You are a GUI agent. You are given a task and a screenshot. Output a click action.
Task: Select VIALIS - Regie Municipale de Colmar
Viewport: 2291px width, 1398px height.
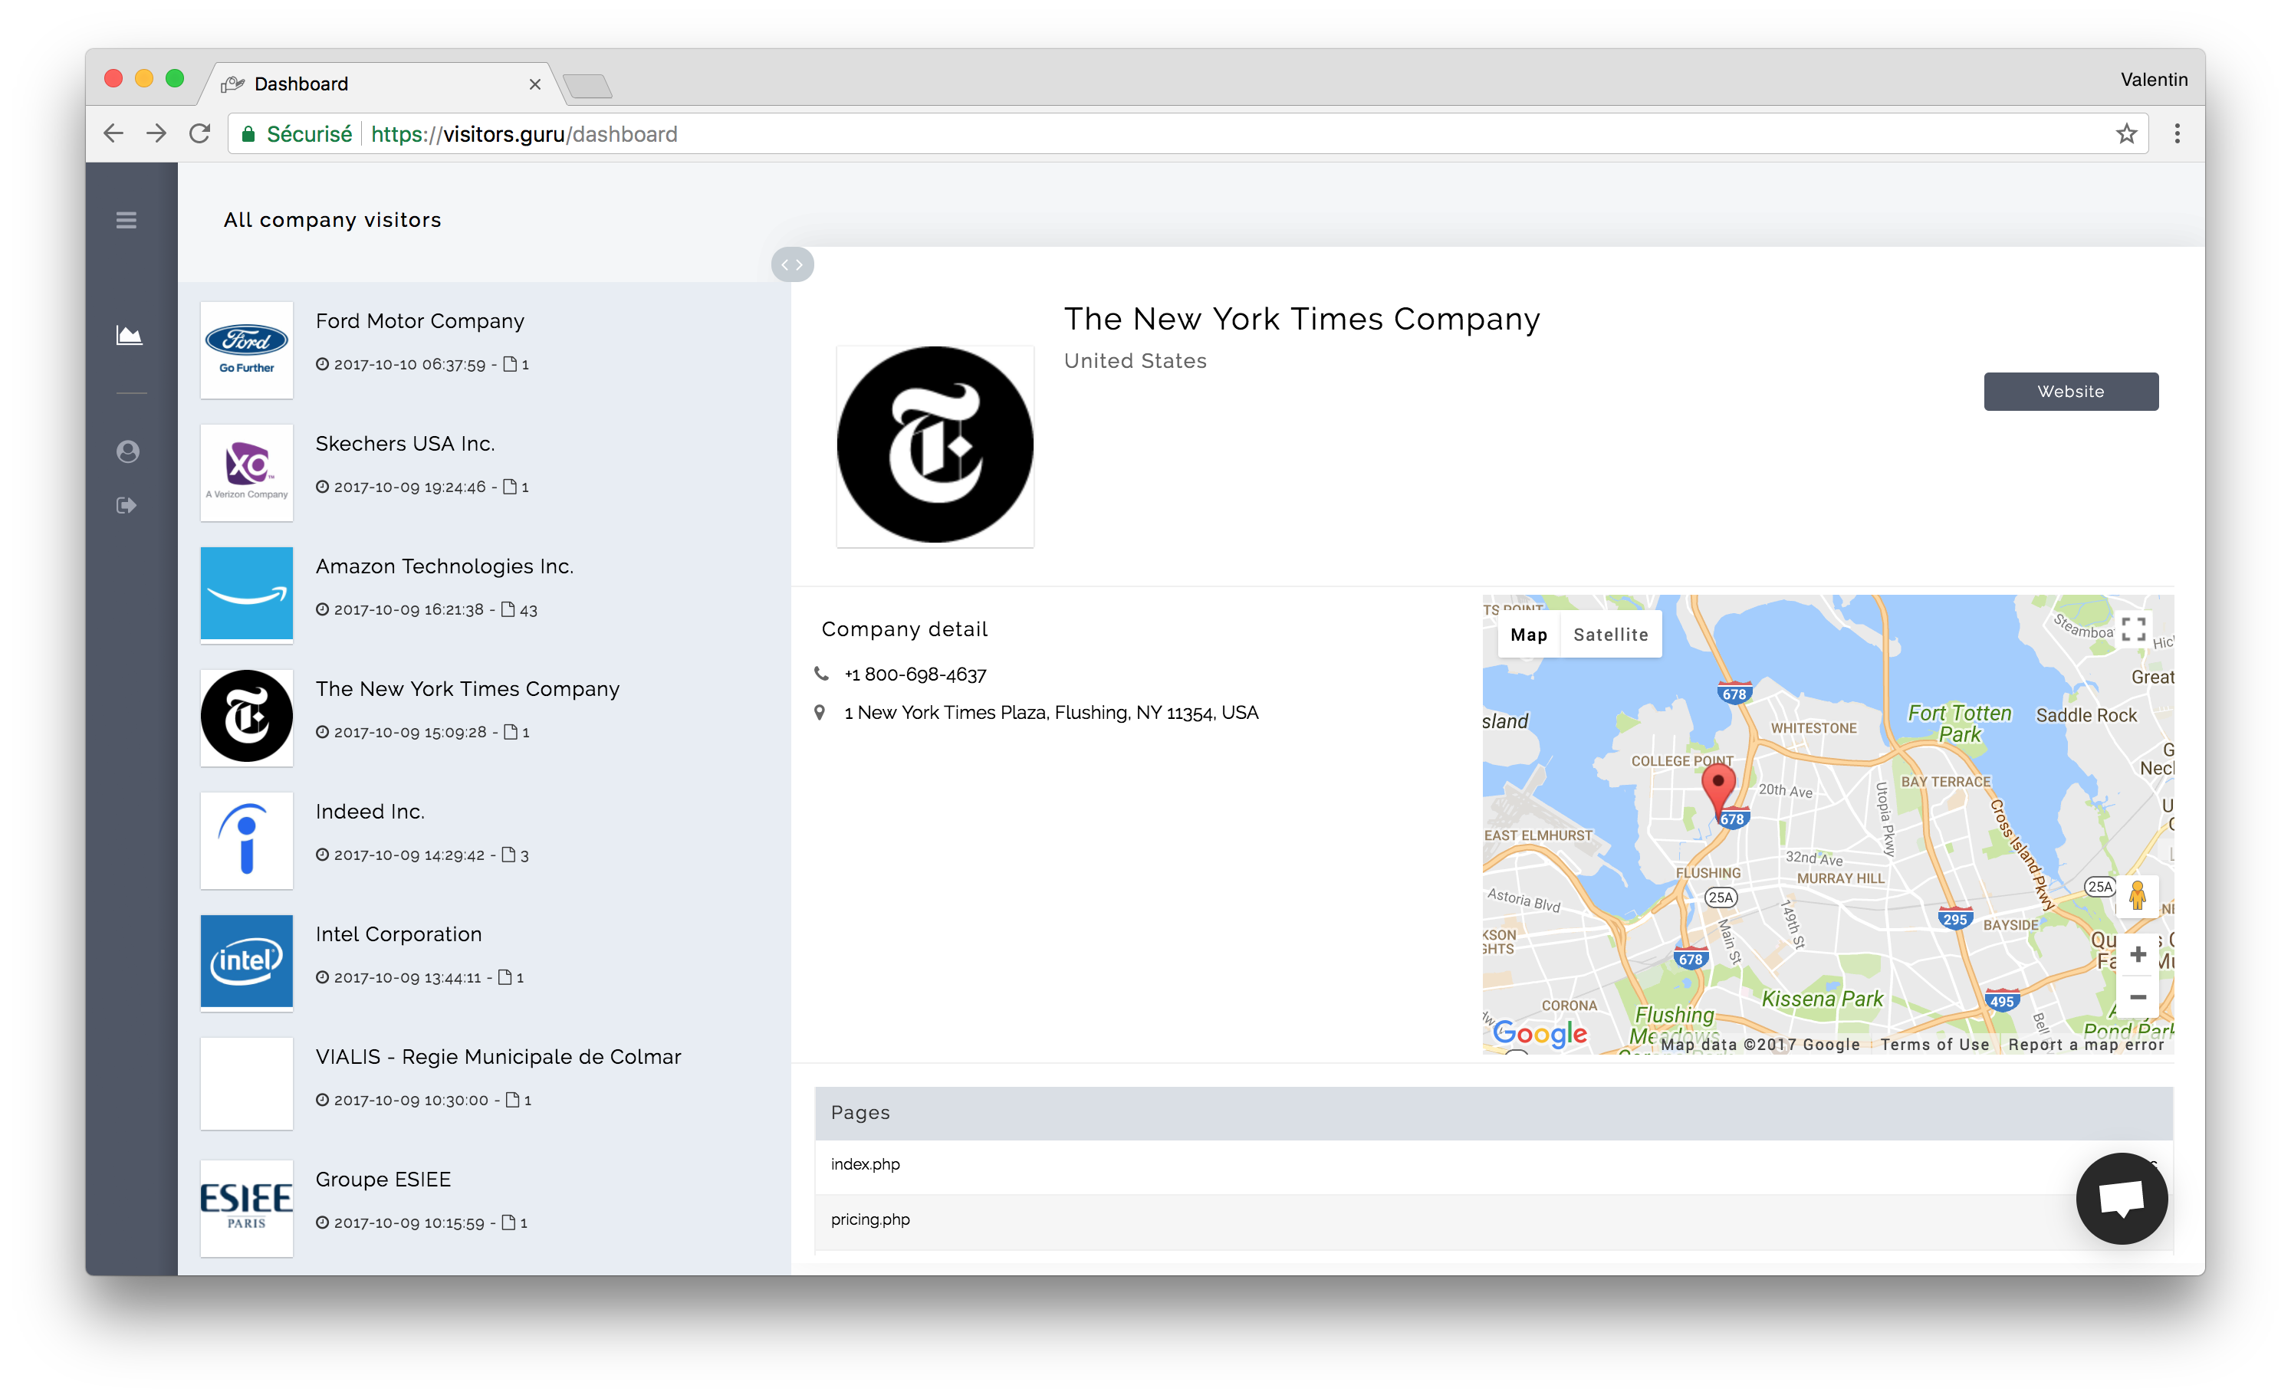click(484, 1085)
